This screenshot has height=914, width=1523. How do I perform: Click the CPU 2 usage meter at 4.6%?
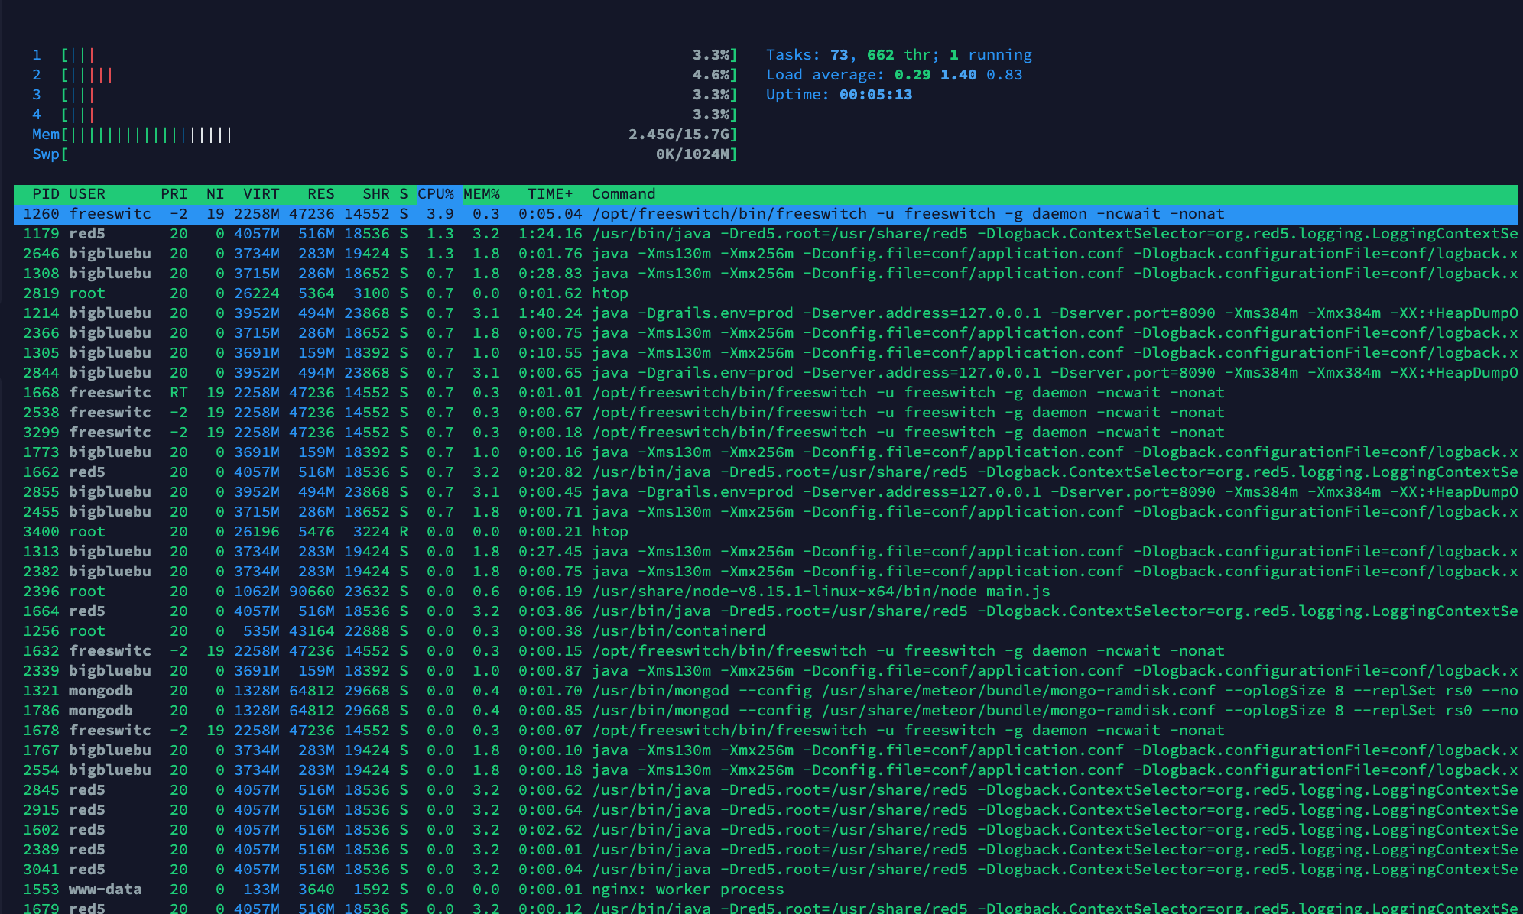pos(385,75)
